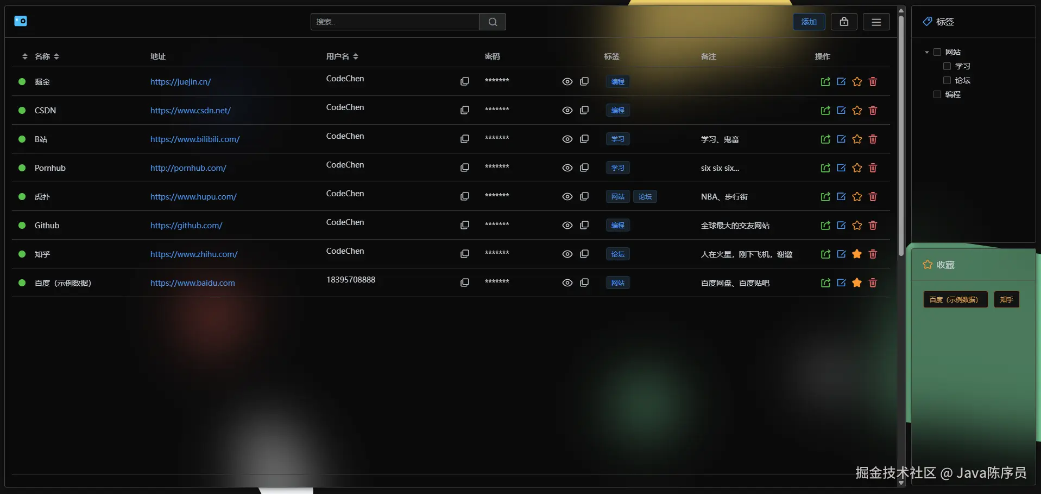Show password for the 虎扑 row
1041x494 pixels.
tap(567, 196)
